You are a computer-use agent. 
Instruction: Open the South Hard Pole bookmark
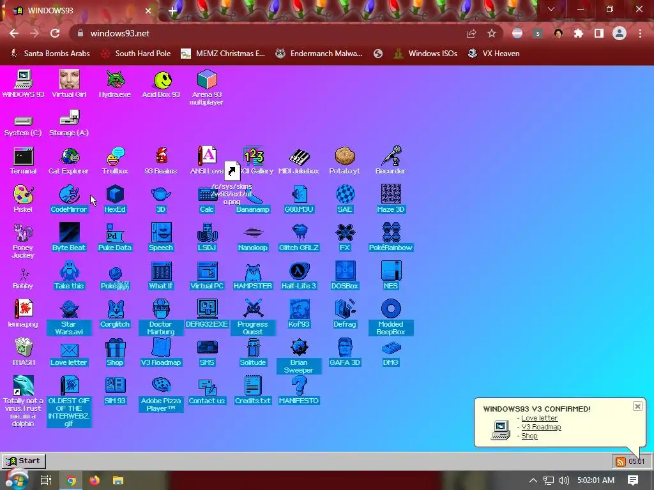136,54
